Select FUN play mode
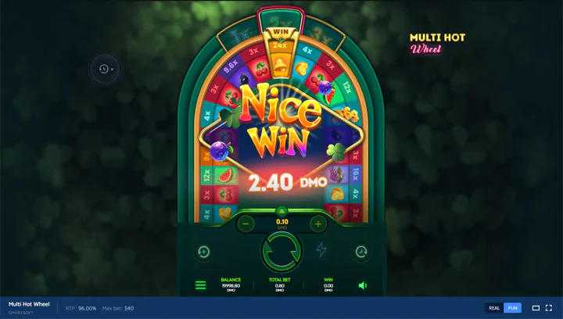The height and width of the screenshot is (319, 563). pyautogui.click(x=512, y=308)
